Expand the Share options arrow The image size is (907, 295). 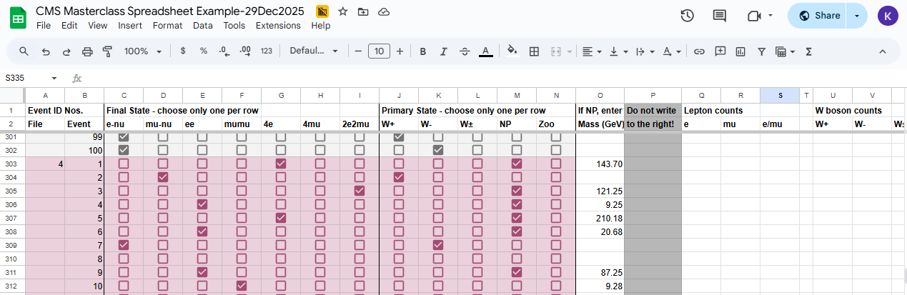click(x=857, y=16)
